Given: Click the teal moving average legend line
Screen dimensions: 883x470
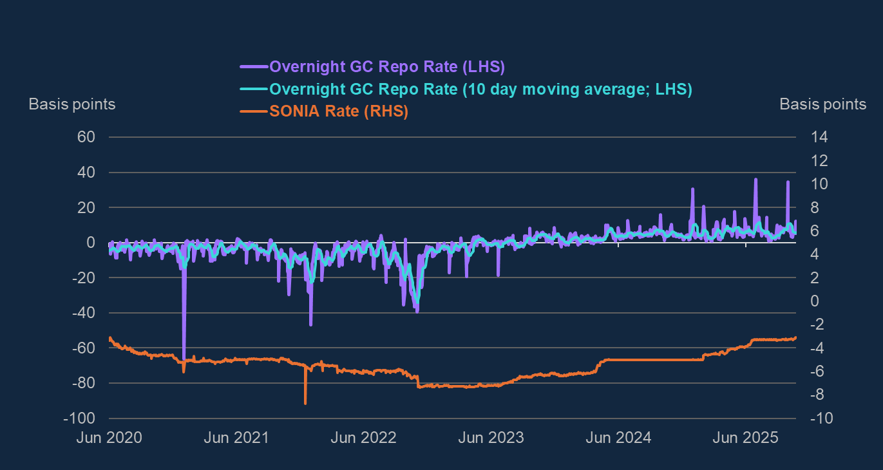Looking at the screenshot, I should click(253, 89).
